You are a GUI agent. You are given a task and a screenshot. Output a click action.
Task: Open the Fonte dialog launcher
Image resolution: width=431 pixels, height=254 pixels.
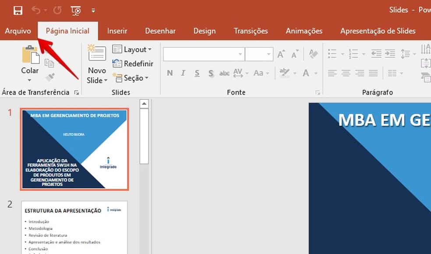click(317, 93)
